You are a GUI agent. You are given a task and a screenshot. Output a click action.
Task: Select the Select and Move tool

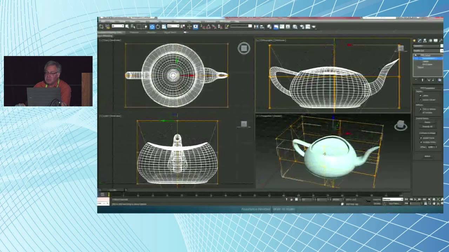pyautogui.click(x=152, y=27)
